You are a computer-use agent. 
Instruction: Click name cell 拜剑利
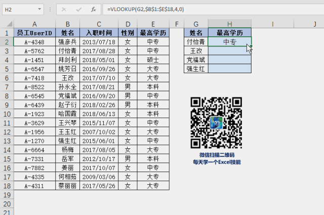coord(67,60)
